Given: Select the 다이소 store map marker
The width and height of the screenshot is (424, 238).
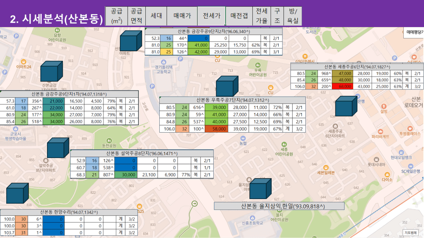Looking at the screenshot, I should coord(387,175).
